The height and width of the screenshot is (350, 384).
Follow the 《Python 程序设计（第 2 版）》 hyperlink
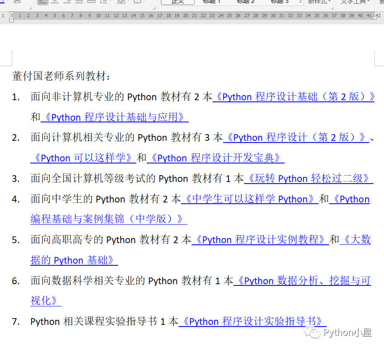point(296,137)
